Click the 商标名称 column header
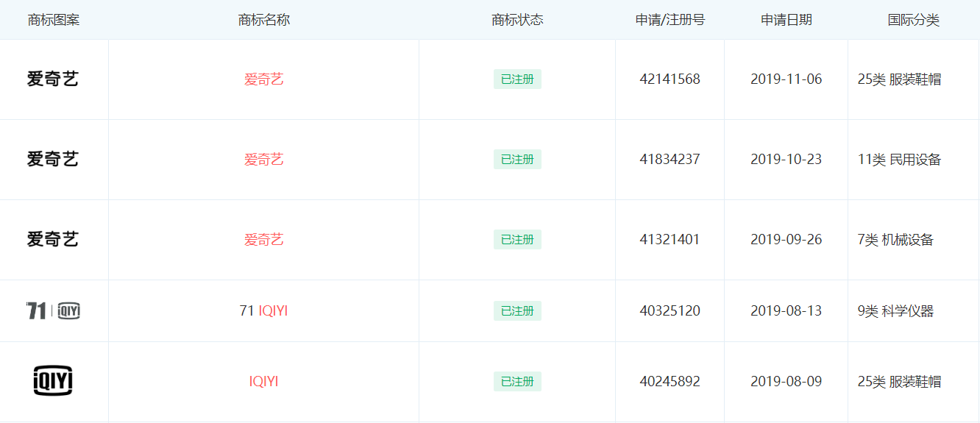 [x=264, y=20]
